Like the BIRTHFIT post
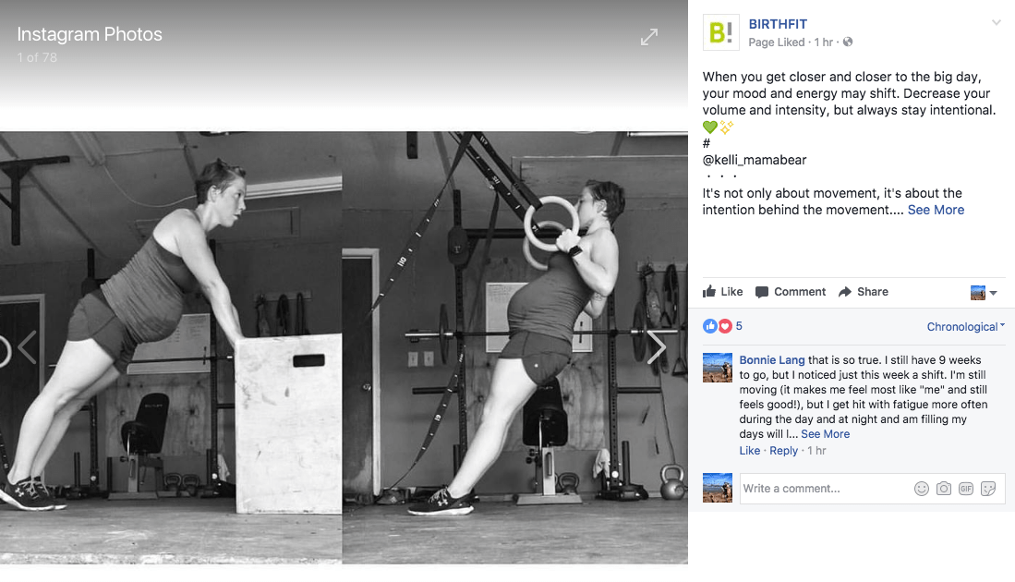This screenshot has height=582, width=1015. click(x=722, y=292)
